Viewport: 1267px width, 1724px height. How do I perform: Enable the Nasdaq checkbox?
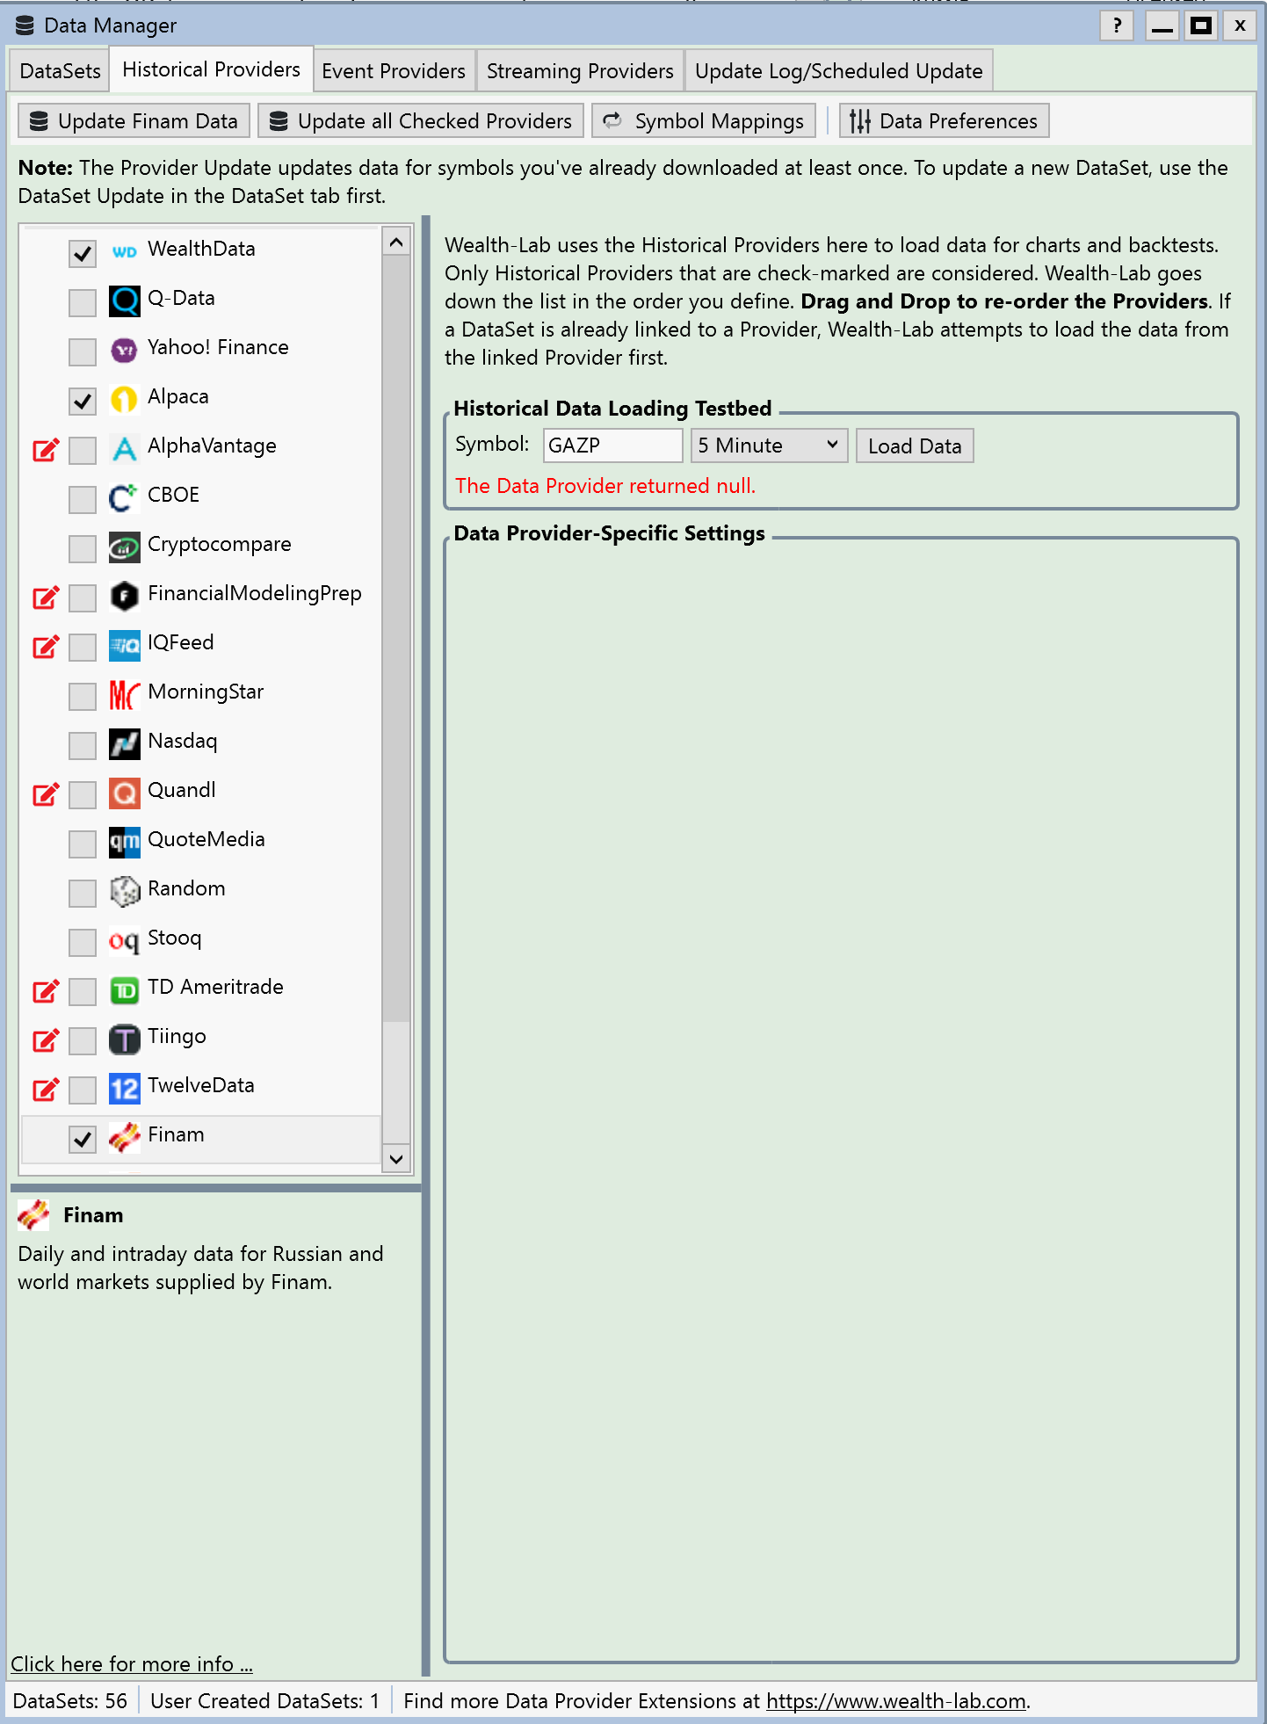click(x=83, y=745)
